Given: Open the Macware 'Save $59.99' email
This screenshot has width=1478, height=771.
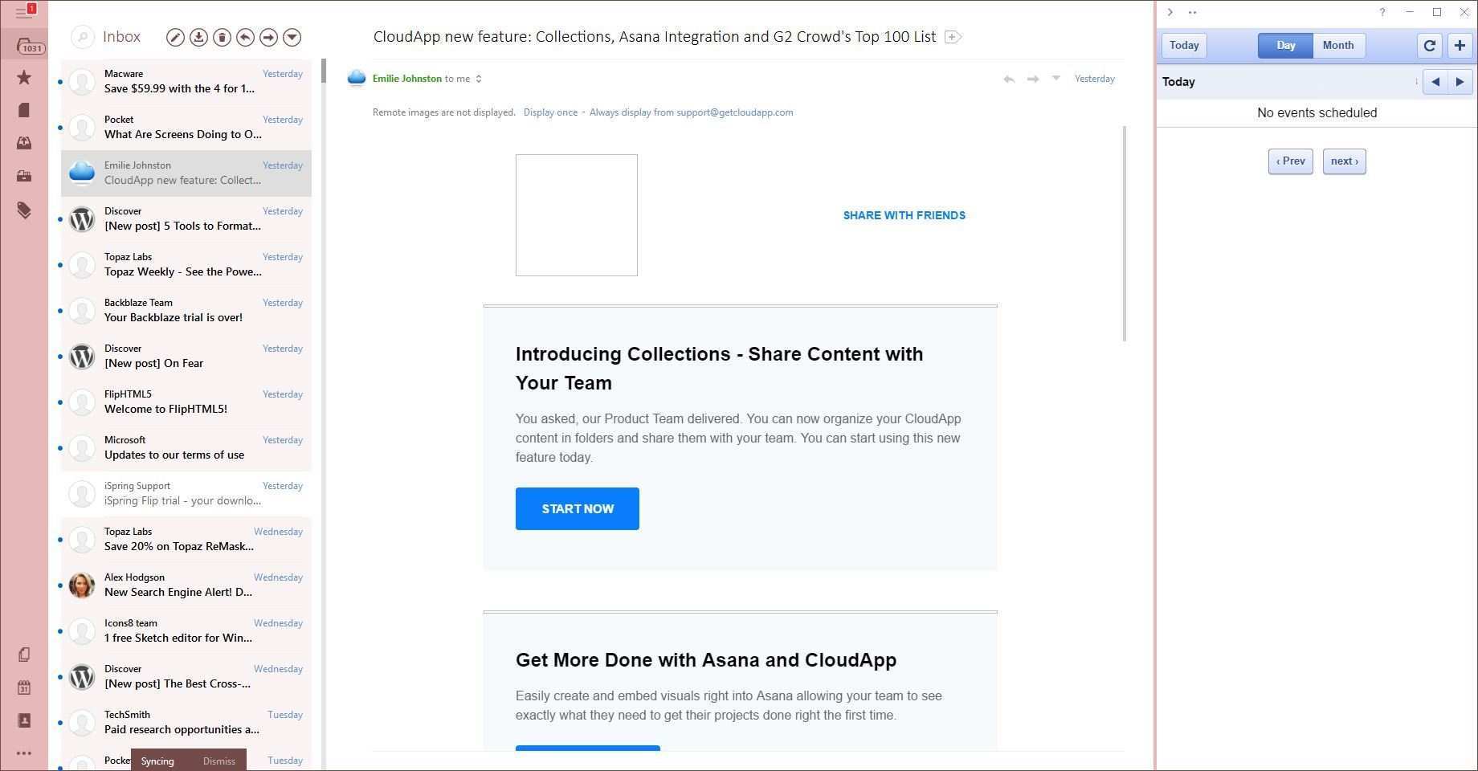Looking at the screenshot, I should (186, 81).
